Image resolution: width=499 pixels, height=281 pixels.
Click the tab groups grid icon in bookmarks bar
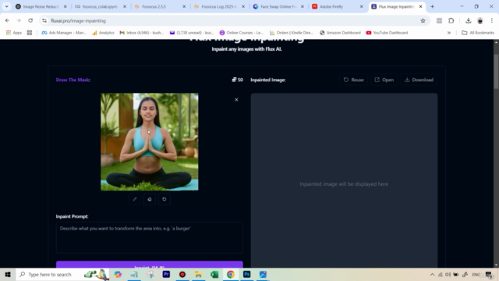30,33
